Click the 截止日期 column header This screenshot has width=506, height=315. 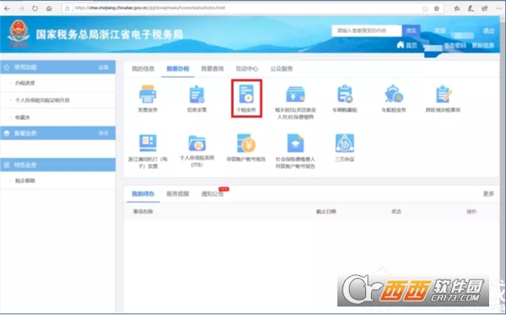pyautogui.click(x=326, y=212)
